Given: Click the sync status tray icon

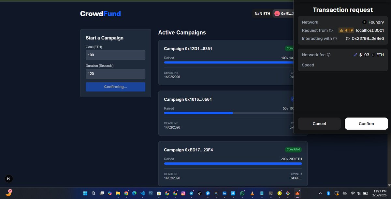Looking at the screenshot, I should [337, 193].
